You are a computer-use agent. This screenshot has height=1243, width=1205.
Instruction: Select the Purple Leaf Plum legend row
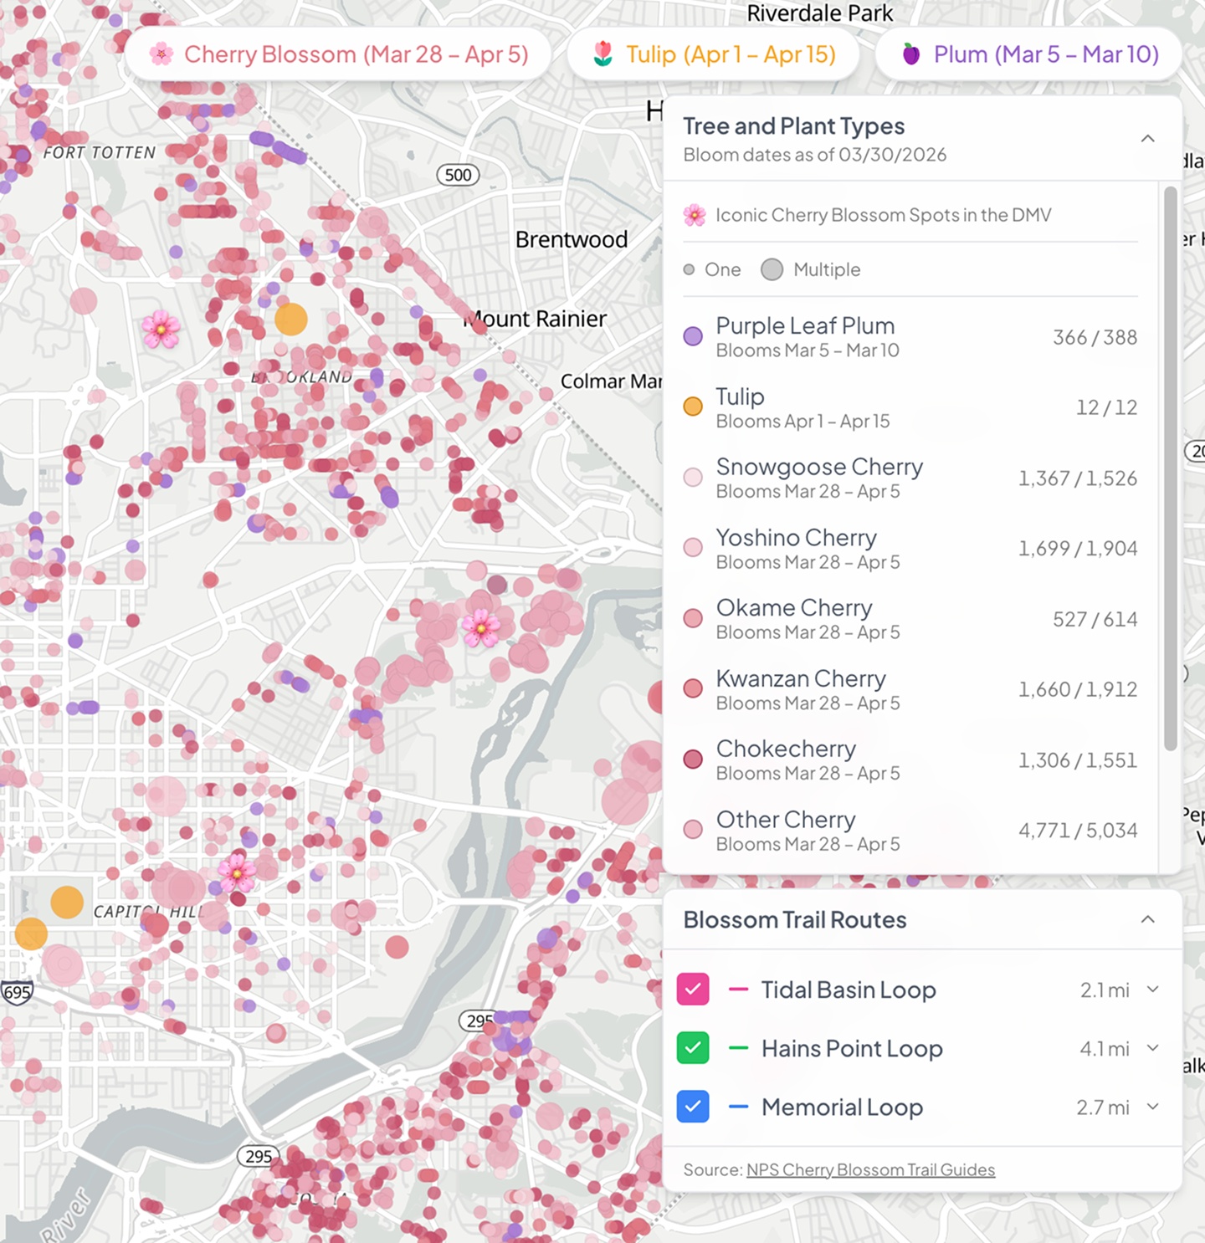pyautogui.click(x=910, y=337)
